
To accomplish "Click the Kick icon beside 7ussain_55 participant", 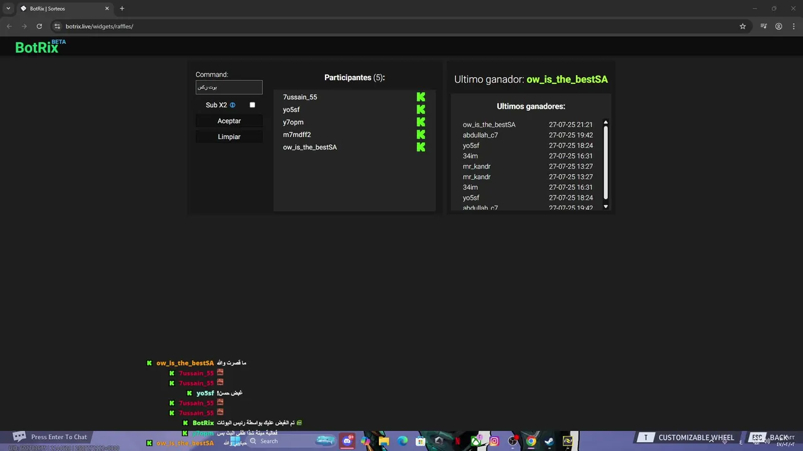I will point(421,97).
